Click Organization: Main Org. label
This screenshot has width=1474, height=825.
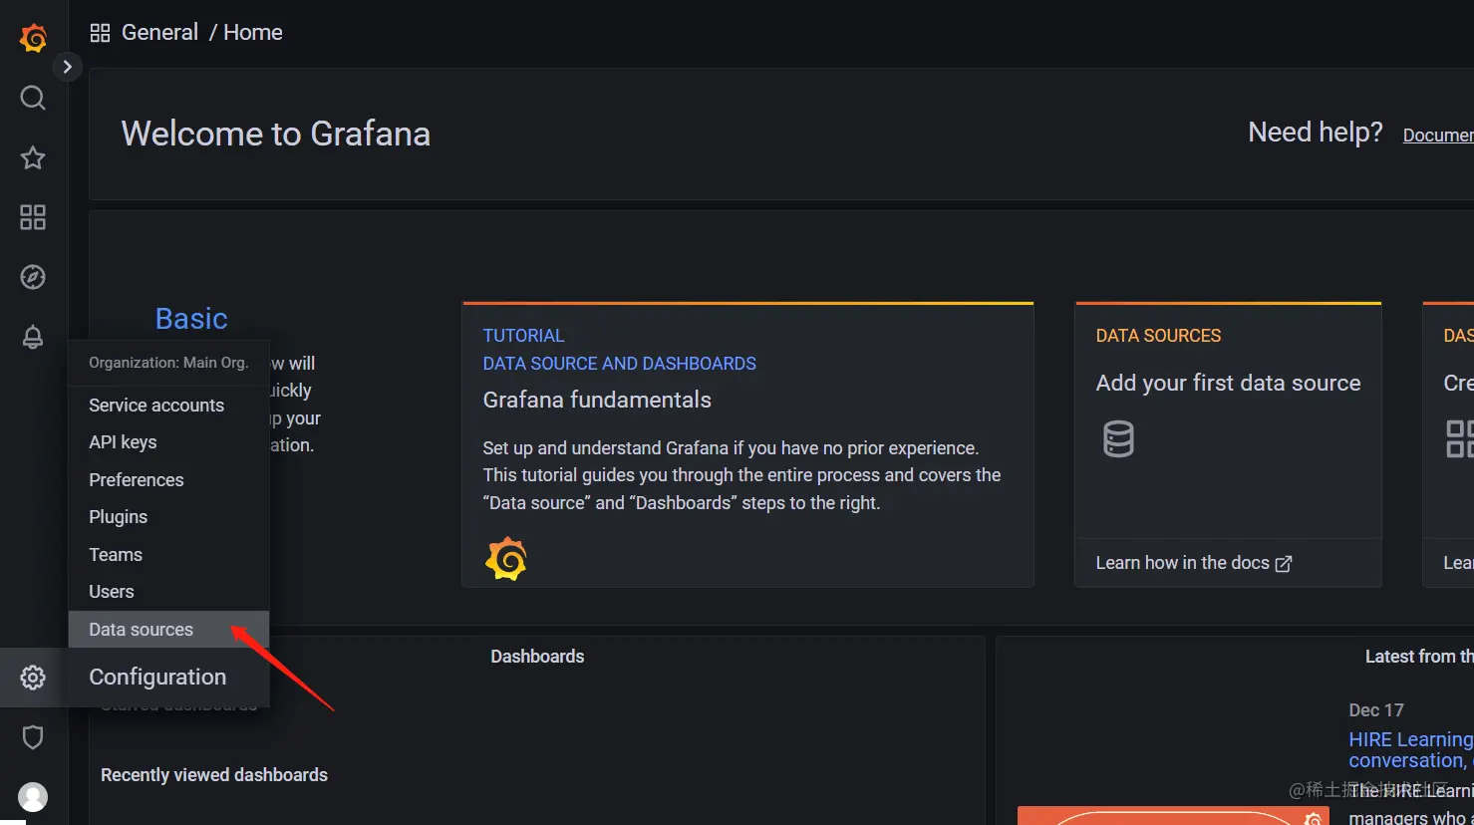168,363
